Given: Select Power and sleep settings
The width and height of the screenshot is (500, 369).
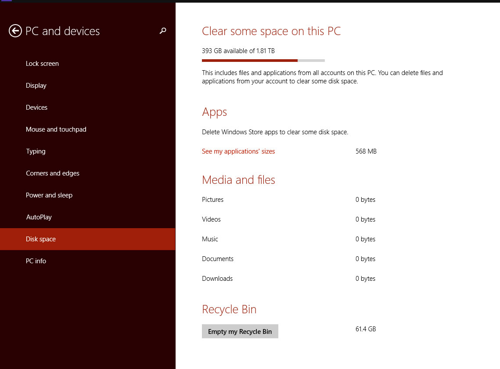Looking at the screenshot, I should click(x=49, y=195).
